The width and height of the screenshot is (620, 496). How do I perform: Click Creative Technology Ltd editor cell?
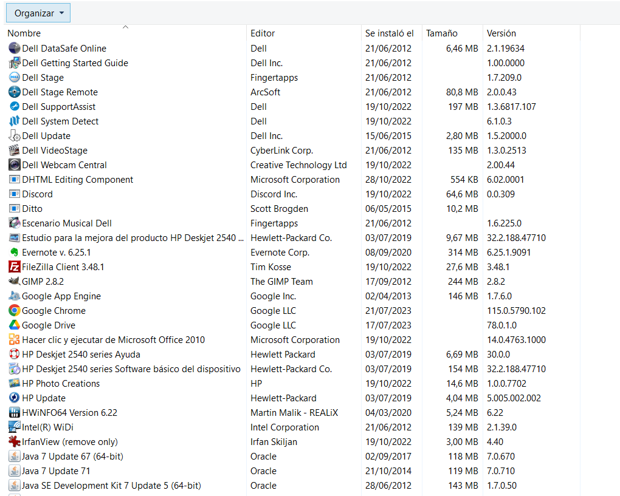point(298,165)
